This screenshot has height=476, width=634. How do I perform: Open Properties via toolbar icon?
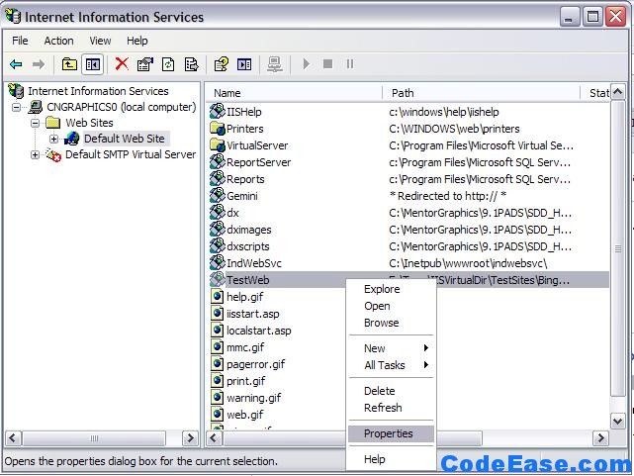[145, 64]
